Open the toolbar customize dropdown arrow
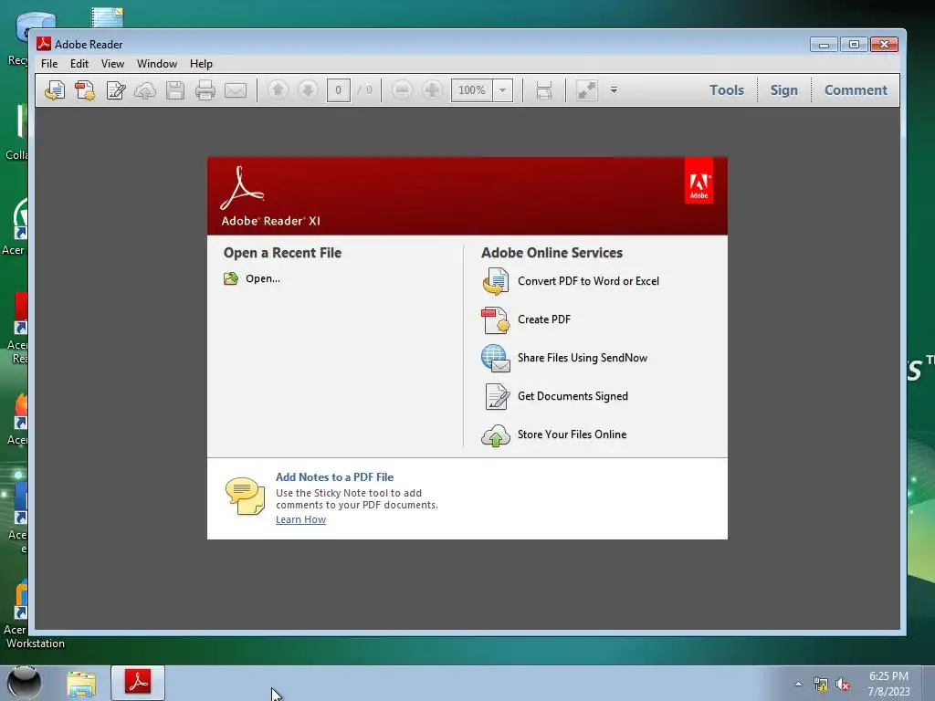935x701 pixels. [x=614, y=90]
